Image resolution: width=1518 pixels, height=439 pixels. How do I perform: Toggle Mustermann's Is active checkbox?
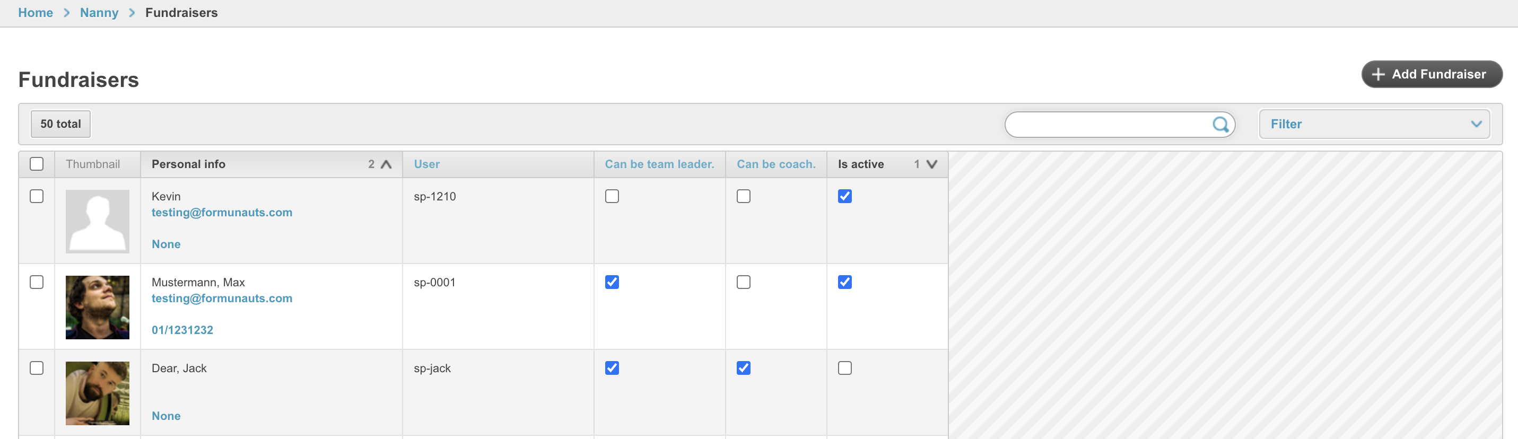click(x=844, y=282)
